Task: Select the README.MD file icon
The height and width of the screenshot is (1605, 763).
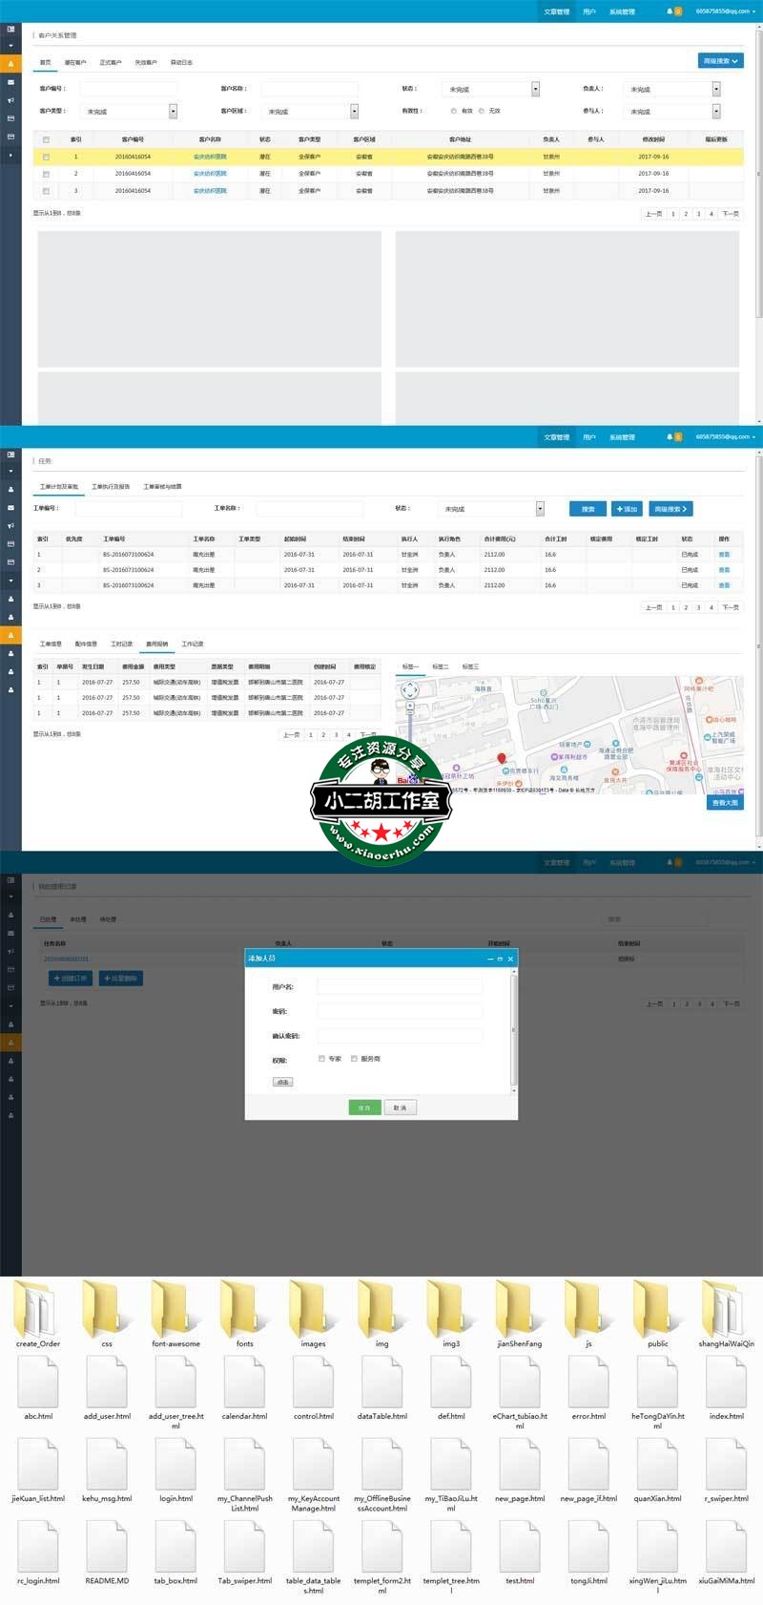Action: point(107,1546)
